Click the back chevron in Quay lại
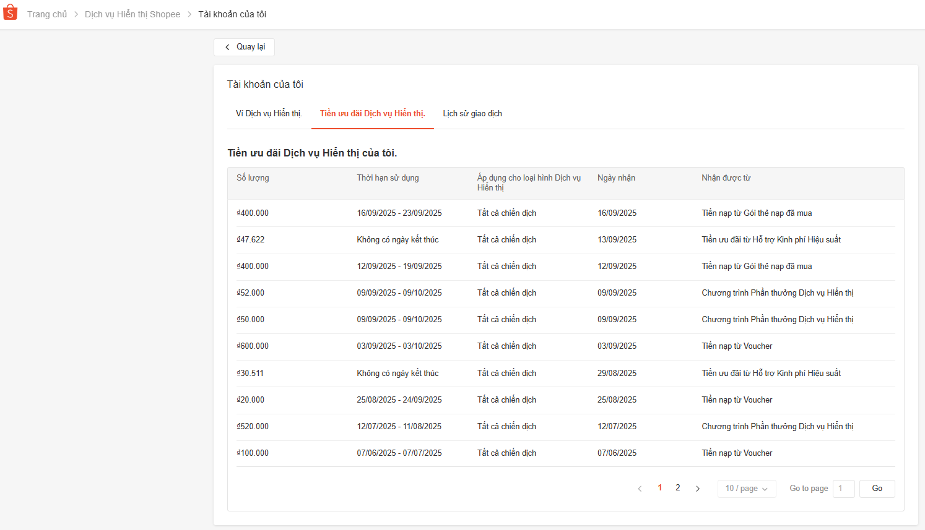Screen dimensions: 925x530 point(228,47)
